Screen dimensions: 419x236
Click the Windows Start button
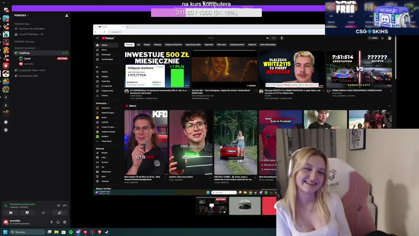[5, 232]
